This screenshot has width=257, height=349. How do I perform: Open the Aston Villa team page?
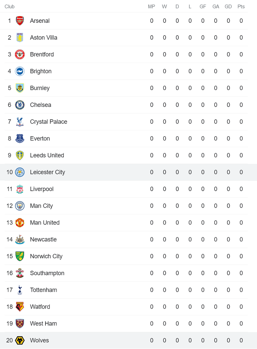click(44, 37)
